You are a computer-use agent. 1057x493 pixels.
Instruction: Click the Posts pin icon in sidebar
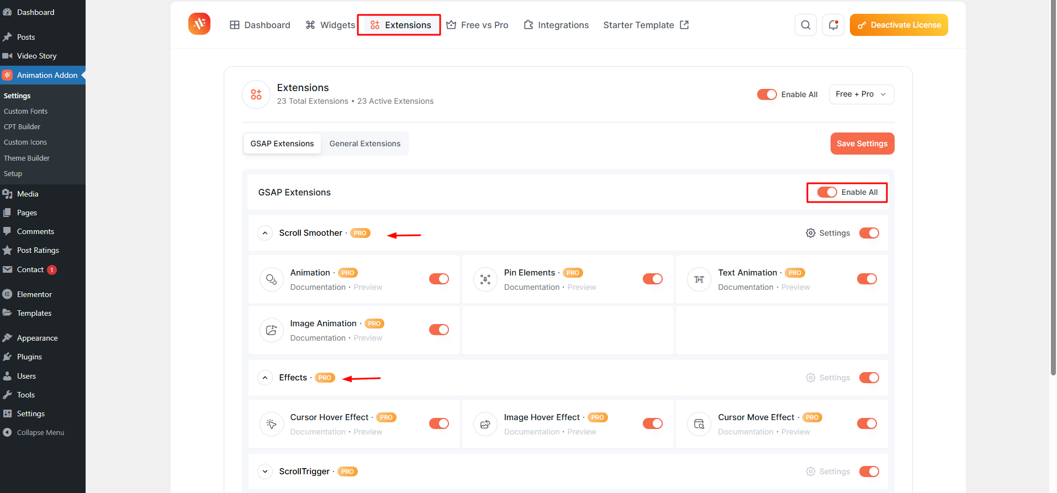coord(7,37)
